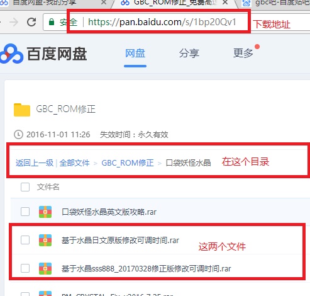The image size is (310, 296).
Task: Select checkbox for 基于水晶日文原版修改可调时间.rar
Action: (x=25, y=240)
